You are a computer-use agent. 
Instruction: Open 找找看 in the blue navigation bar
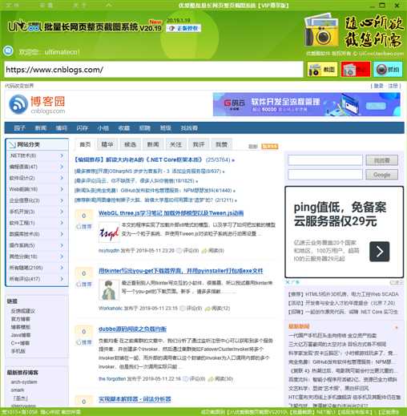tap(189, 128)
